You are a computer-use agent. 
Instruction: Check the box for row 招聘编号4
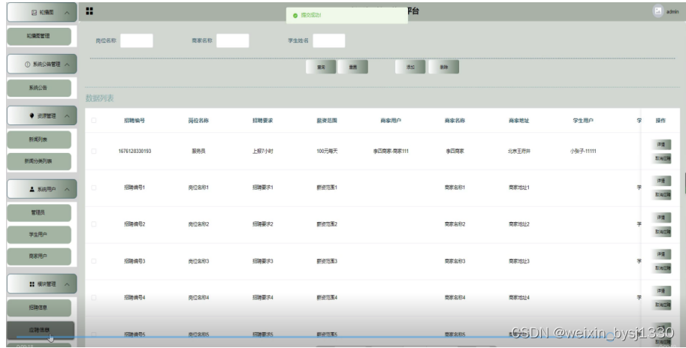coord(94,297)
